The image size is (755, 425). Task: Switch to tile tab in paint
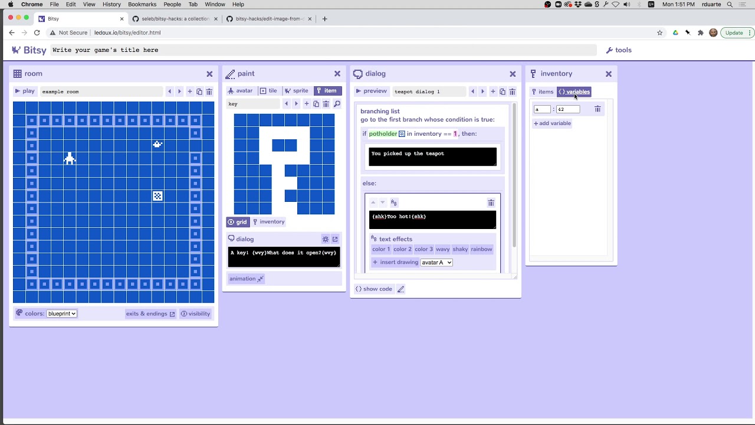coord(268,91)
